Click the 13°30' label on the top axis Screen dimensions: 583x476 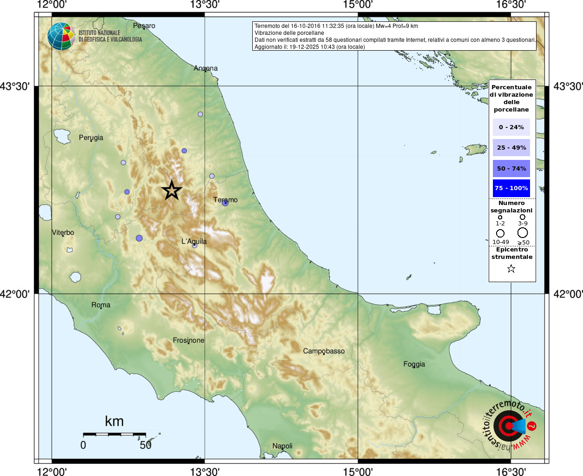(205, 5)
